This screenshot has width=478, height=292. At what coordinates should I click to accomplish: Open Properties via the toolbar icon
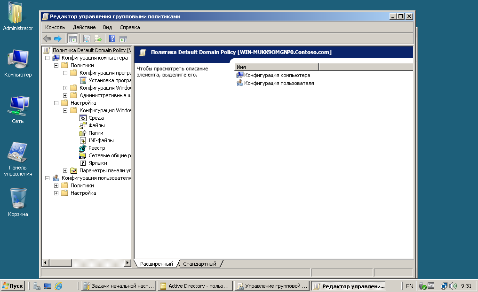click(87, 38)
